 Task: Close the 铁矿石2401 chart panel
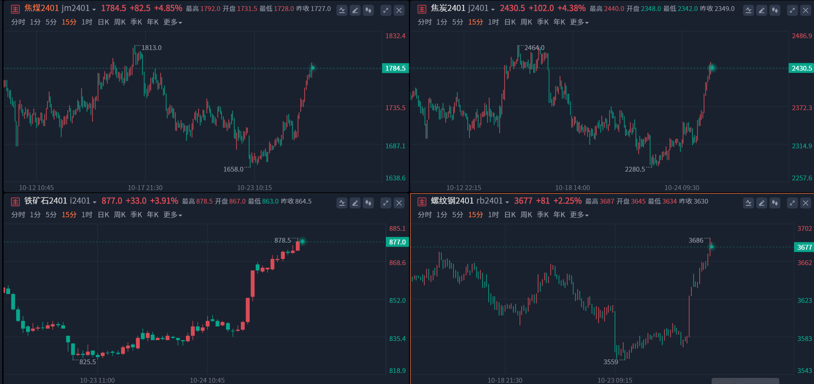(399, 203)
